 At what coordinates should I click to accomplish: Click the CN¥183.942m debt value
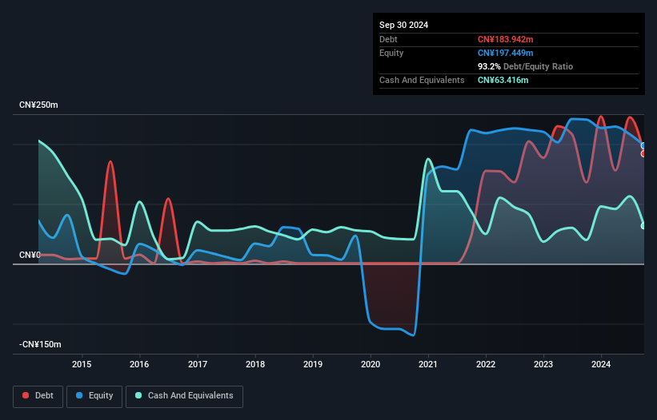pyautogui.click(x=505, y=39)
